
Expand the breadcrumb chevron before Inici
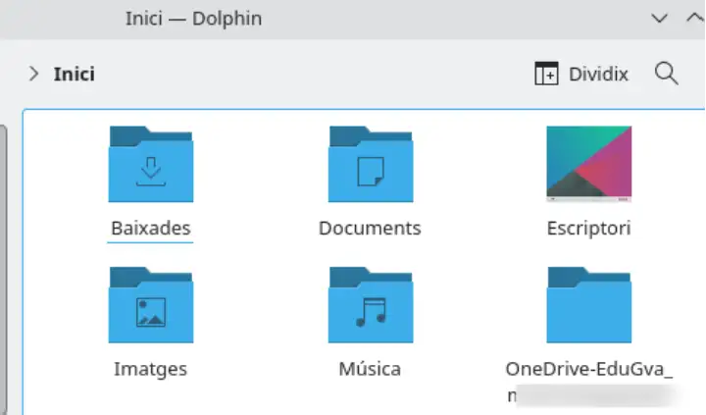[x=34, y=74]
